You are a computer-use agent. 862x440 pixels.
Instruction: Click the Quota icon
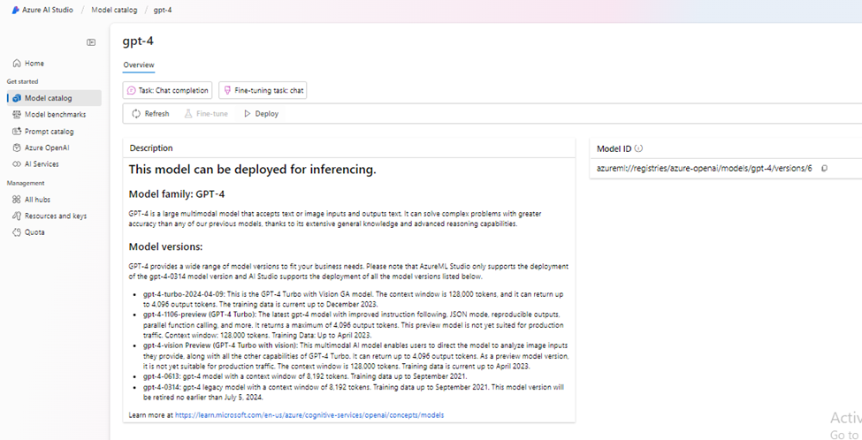[x=17, y=232]
